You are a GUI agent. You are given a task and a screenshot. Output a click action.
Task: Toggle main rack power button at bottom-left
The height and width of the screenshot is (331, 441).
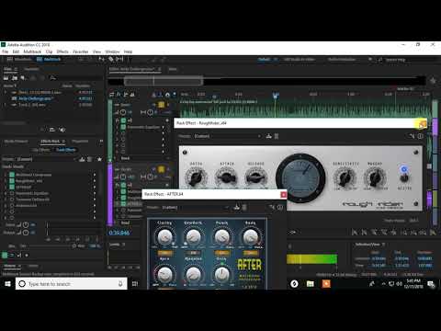tap(5, 255)
